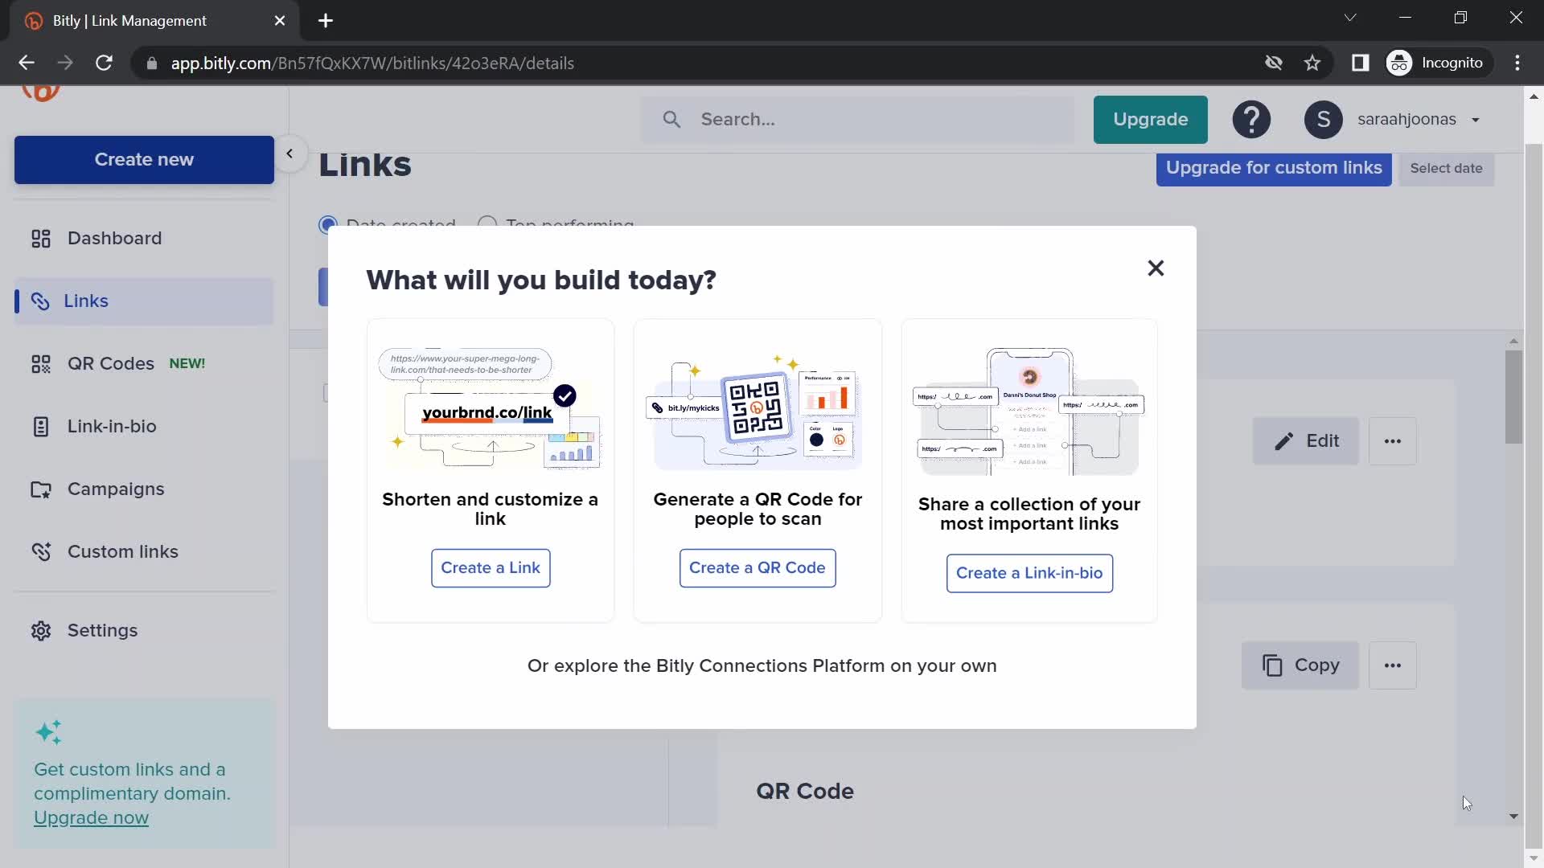The image size is (1544, 868).
Task: Click the Create a QR Code button
Action: click(x=758, y=567)
